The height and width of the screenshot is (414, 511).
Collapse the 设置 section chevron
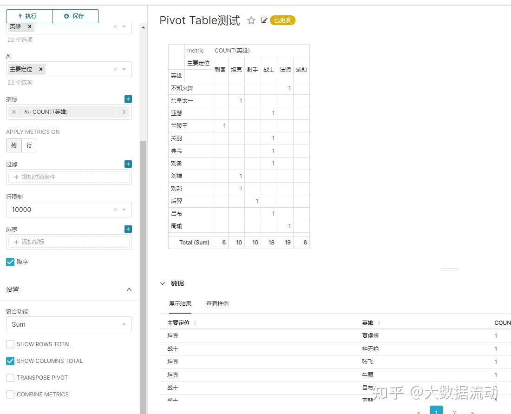[x=129, y=289]
